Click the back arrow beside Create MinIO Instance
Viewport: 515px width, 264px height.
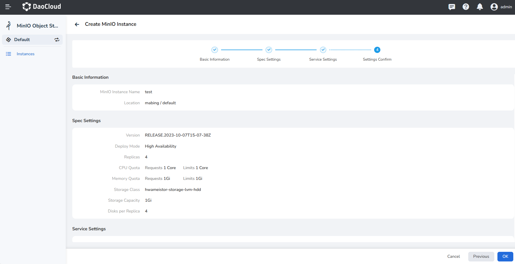(x=77, y=24)
